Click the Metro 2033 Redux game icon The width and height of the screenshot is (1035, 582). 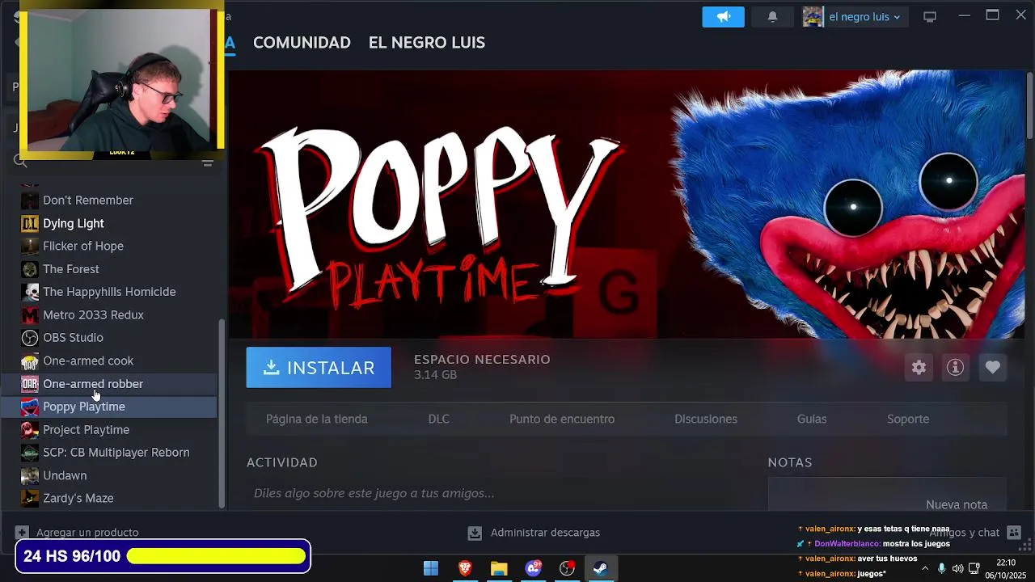(30, 315)
